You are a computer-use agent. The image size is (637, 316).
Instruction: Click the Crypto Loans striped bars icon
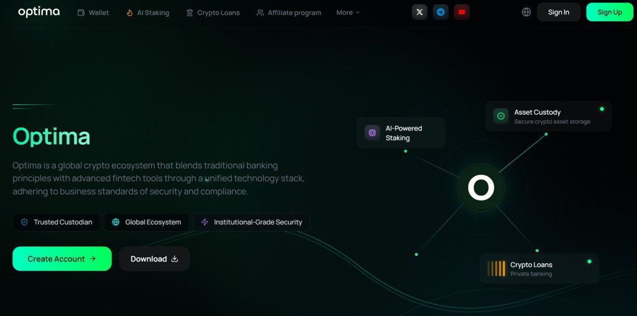click(496, 269)
